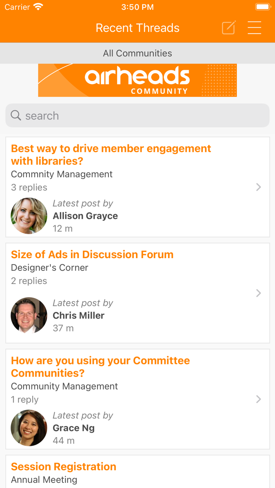This screenshot has height=488, width=275.
Task: Click Chris Miller's profile avatar
Action: click(x=29, y=315)
